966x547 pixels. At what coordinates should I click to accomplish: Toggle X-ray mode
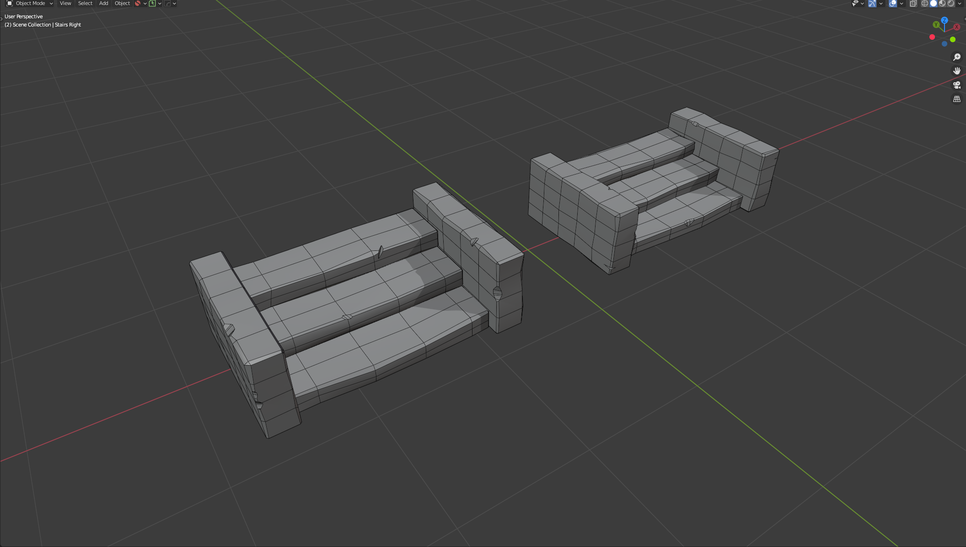click(913, 3)
